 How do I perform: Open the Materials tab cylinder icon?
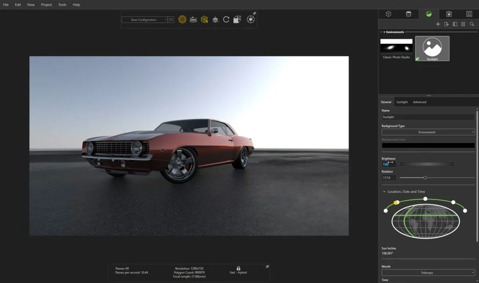[x=408, y=14]
